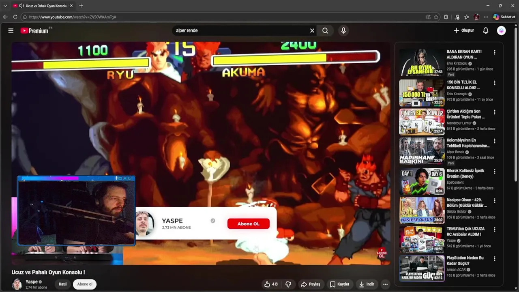Image resolution: width=519 pixels, height=292 pixels.
Task: Open the YouTube hamburger guide menu
Action: tap(11, 30)
